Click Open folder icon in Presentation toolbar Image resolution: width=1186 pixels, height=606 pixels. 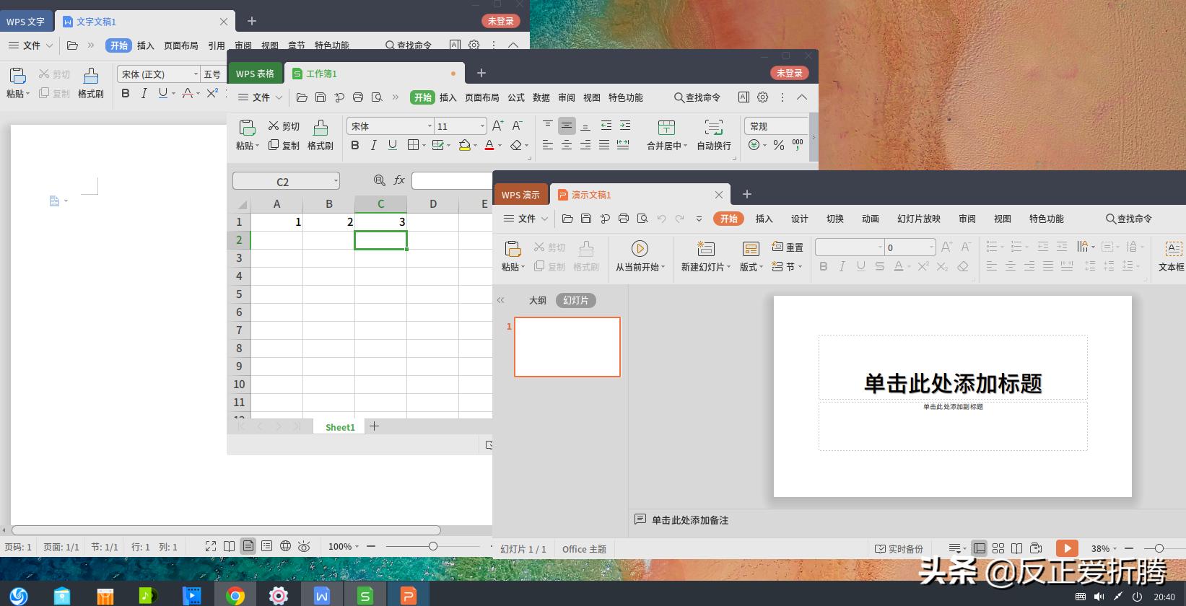(x=567, y=219)
